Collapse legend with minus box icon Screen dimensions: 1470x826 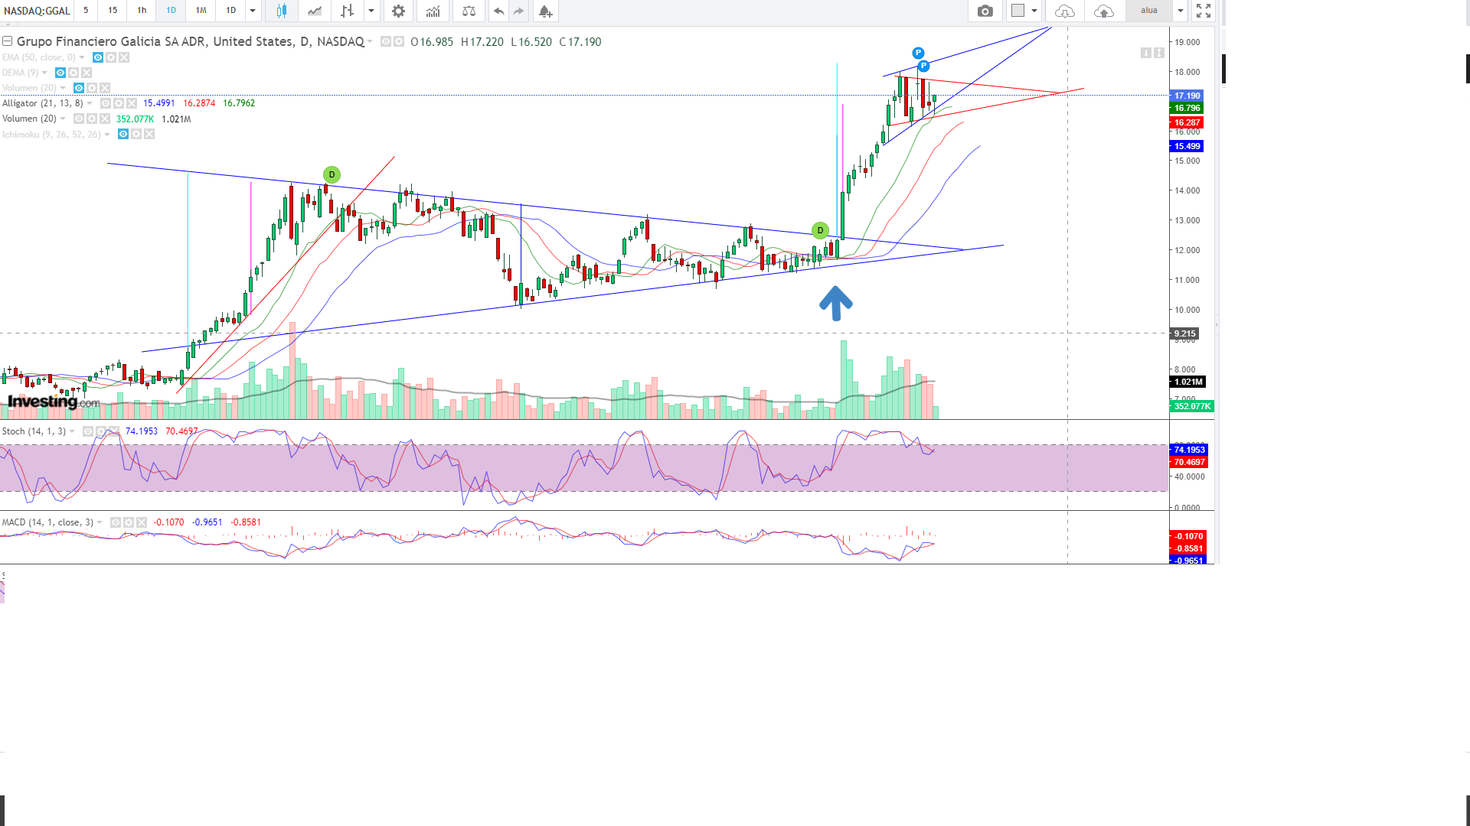(x=7, y=41)
